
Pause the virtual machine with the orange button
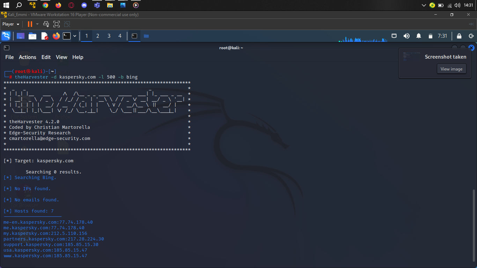(x=30, y=24)
